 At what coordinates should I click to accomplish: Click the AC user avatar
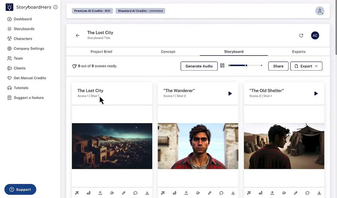click(315, 35)
